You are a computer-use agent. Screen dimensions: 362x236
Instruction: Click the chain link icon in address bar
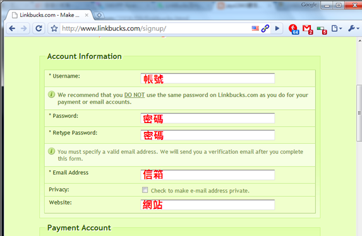(265, 28)
